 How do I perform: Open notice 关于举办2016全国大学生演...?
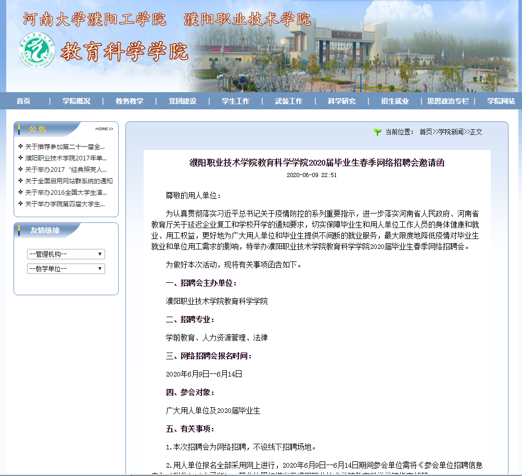pos(66,193)
